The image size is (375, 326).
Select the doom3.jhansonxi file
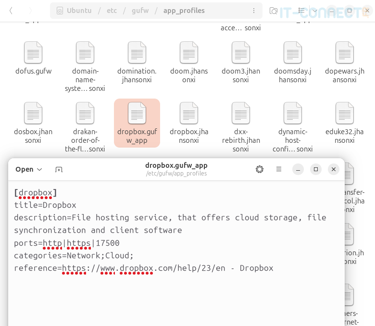coord(241,62)
